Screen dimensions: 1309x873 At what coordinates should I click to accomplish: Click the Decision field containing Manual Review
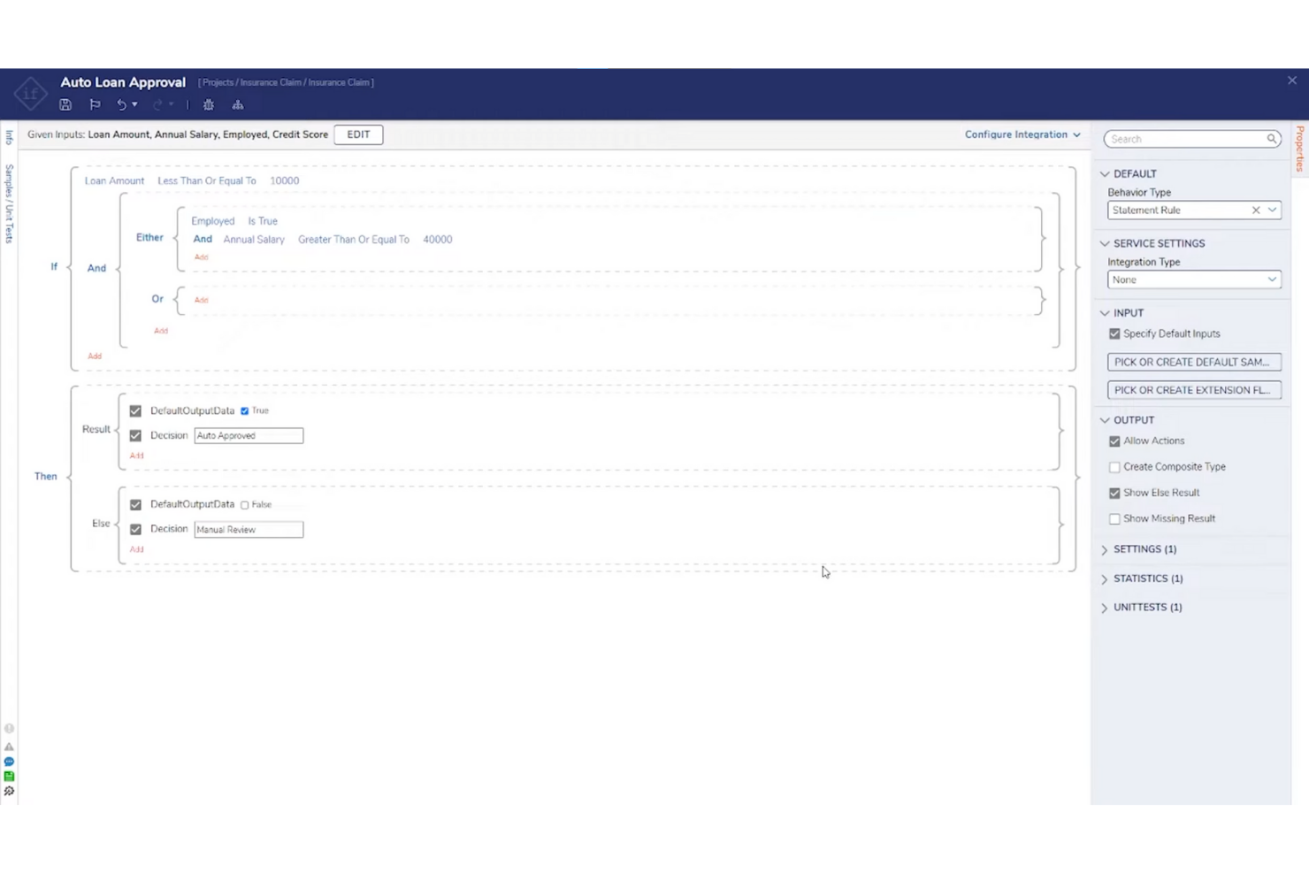pyautogui.click(x=248, y=529)
